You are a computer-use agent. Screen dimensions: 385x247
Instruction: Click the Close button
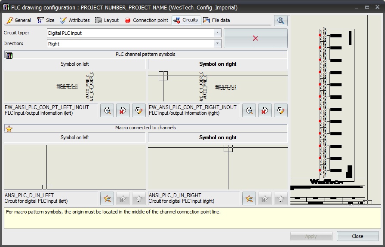357,236
